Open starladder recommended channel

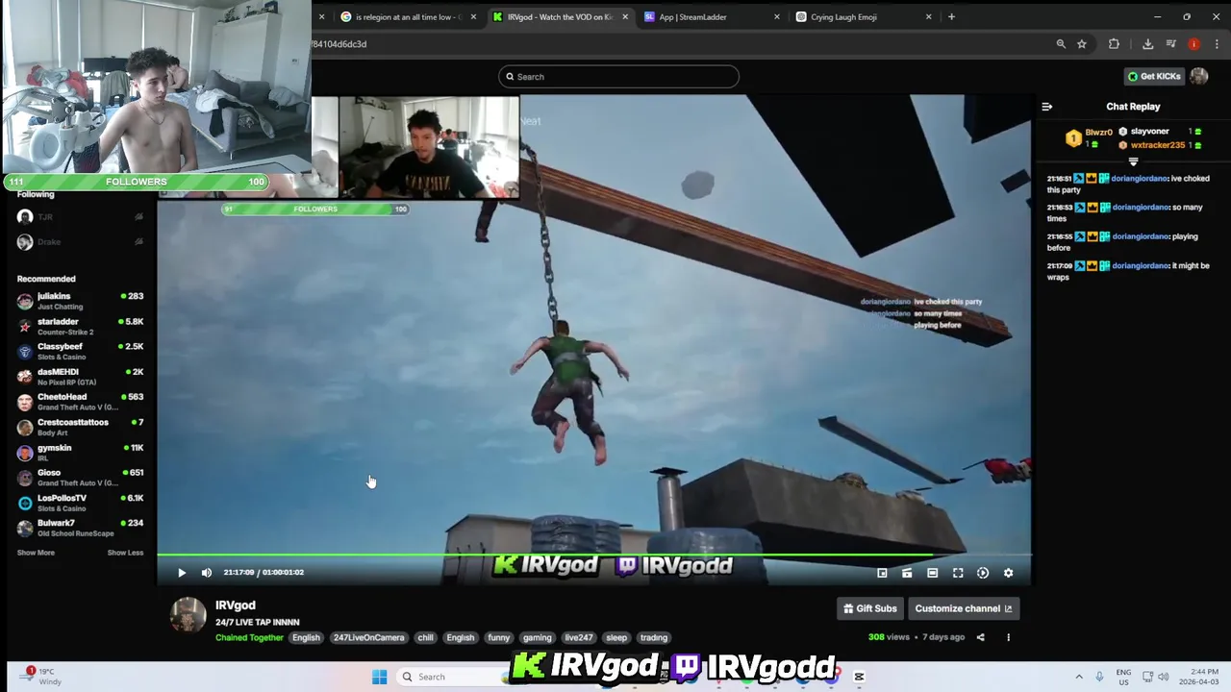pos(80,327)
